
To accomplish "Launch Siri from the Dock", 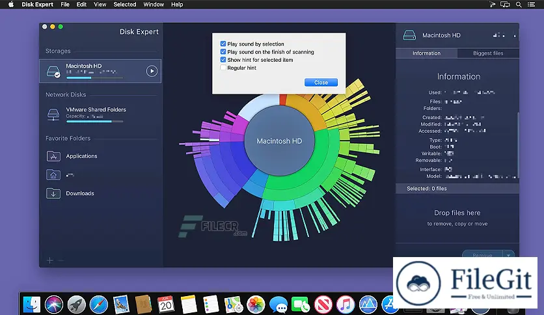I will pyautogui.click(x=54, y=305).
